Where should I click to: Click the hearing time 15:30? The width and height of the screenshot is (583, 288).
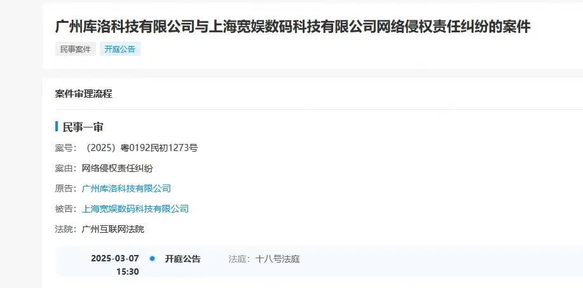pyautogui.click(x=128, y=272)
